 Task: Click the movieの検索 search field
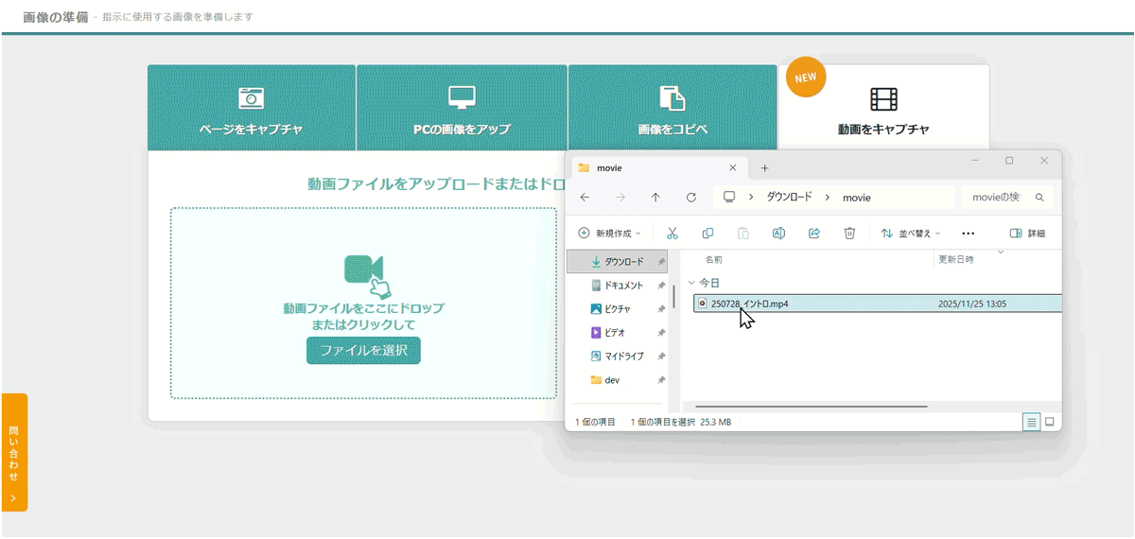(998, 197)
